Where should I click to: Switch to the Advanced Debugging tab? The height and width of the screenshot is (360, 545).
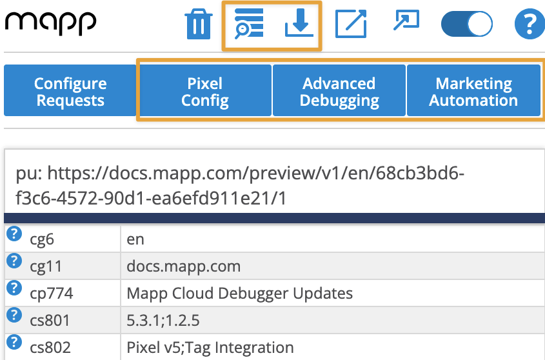339,90
